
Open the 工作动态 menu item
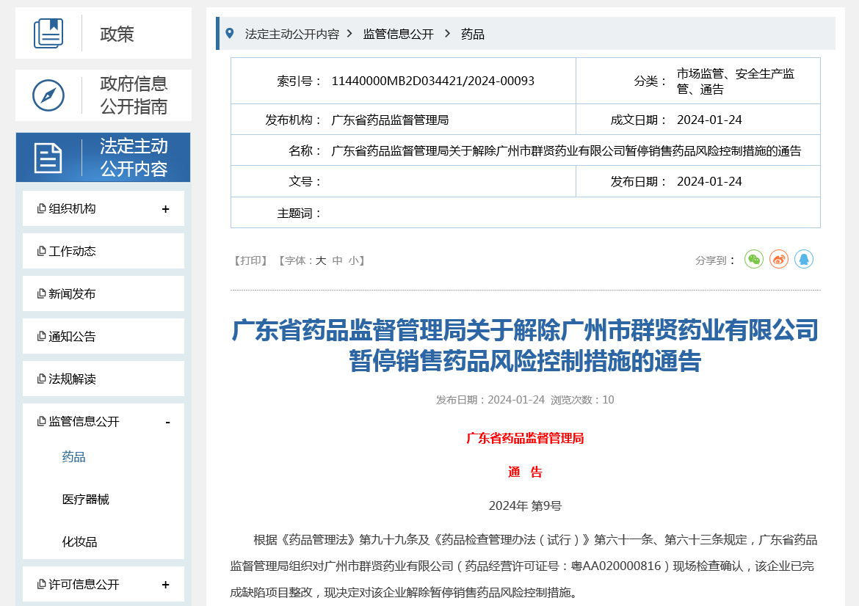click(x=104, y=251)
